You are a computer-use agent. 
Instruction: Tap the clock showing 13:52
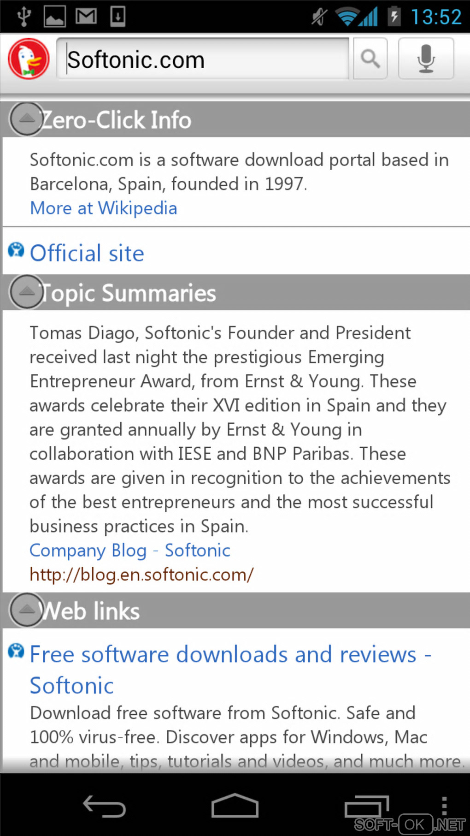(x=436, y=17)
